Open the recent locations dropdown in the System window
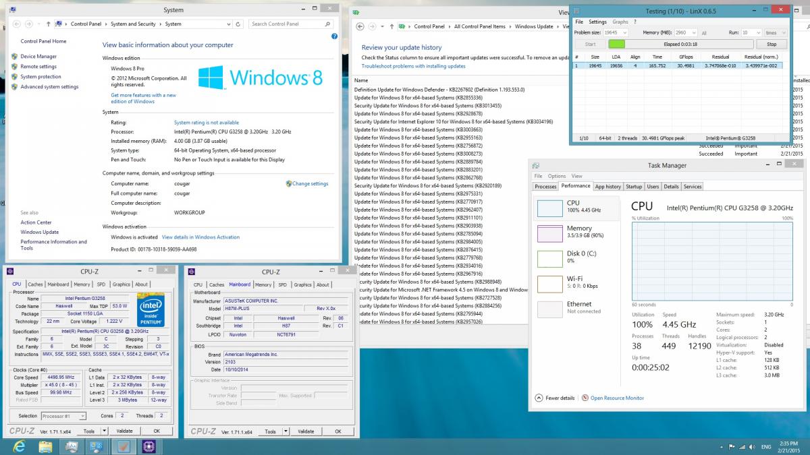The width and height of the screenshot is (810, 455). [38, 24]
